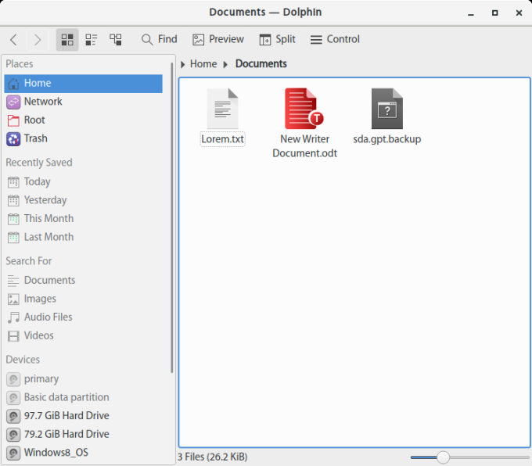The width and height of the screenshot is (532, 466).
Task: Click Split to split the view
Action: pos(277,40)
